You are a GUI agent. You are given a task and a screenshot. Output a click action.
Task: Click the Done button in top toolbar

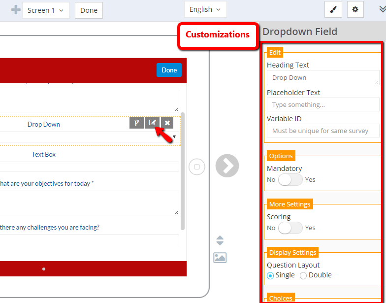[x=89, y=10]
